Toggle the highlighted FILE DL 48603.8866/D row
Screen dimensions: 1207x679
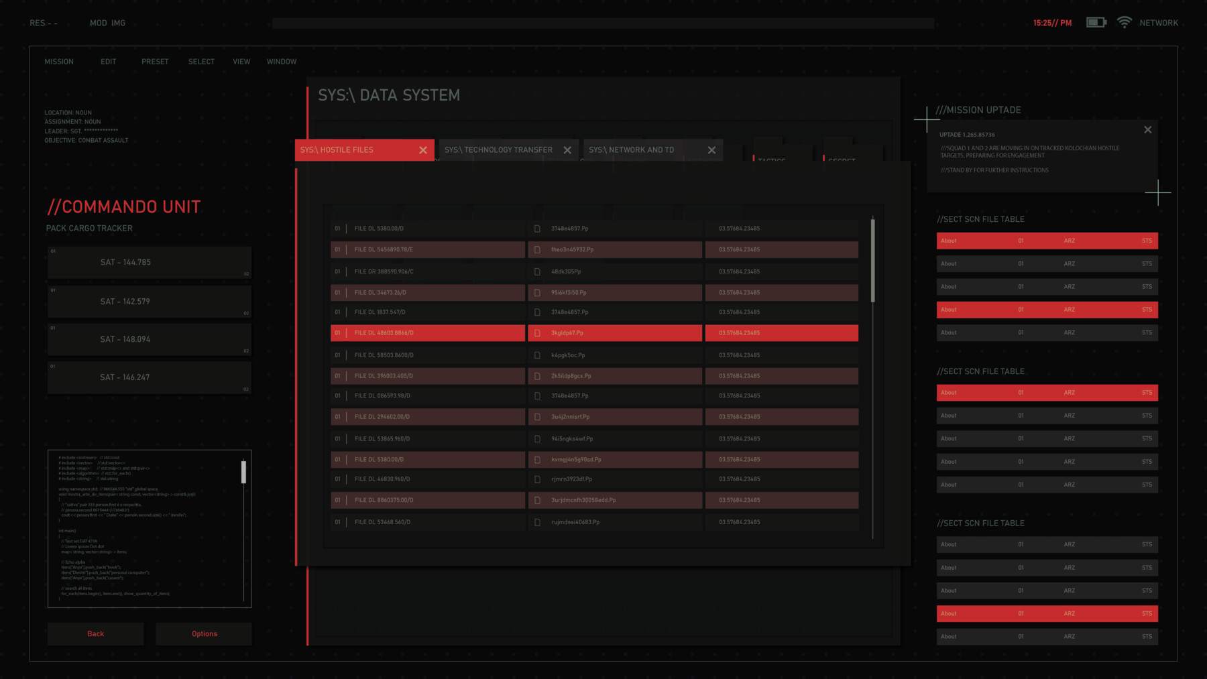(x=427, y=332)
